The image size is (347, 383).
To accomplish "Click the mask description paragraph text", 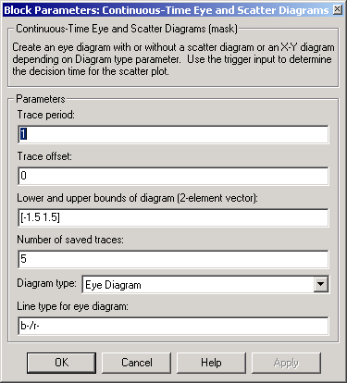I will pyautogui.click(x=173, y=59).
